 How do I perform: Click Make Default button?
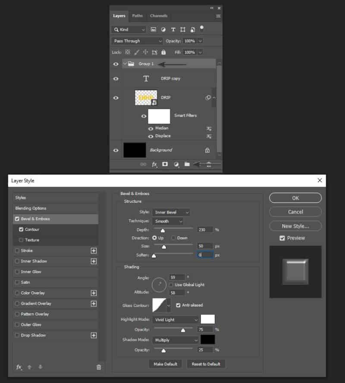[166, 364]
